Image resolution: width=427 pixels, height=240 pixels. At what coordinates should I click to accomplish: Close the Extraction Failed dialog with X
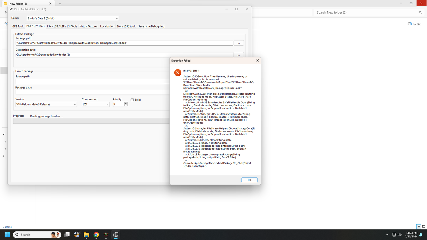point(257,61)
